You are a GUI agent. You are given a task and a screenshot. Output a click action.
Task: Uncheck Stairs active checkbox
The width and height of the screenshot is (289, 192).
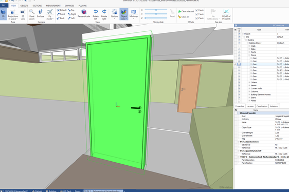(239, 98)
